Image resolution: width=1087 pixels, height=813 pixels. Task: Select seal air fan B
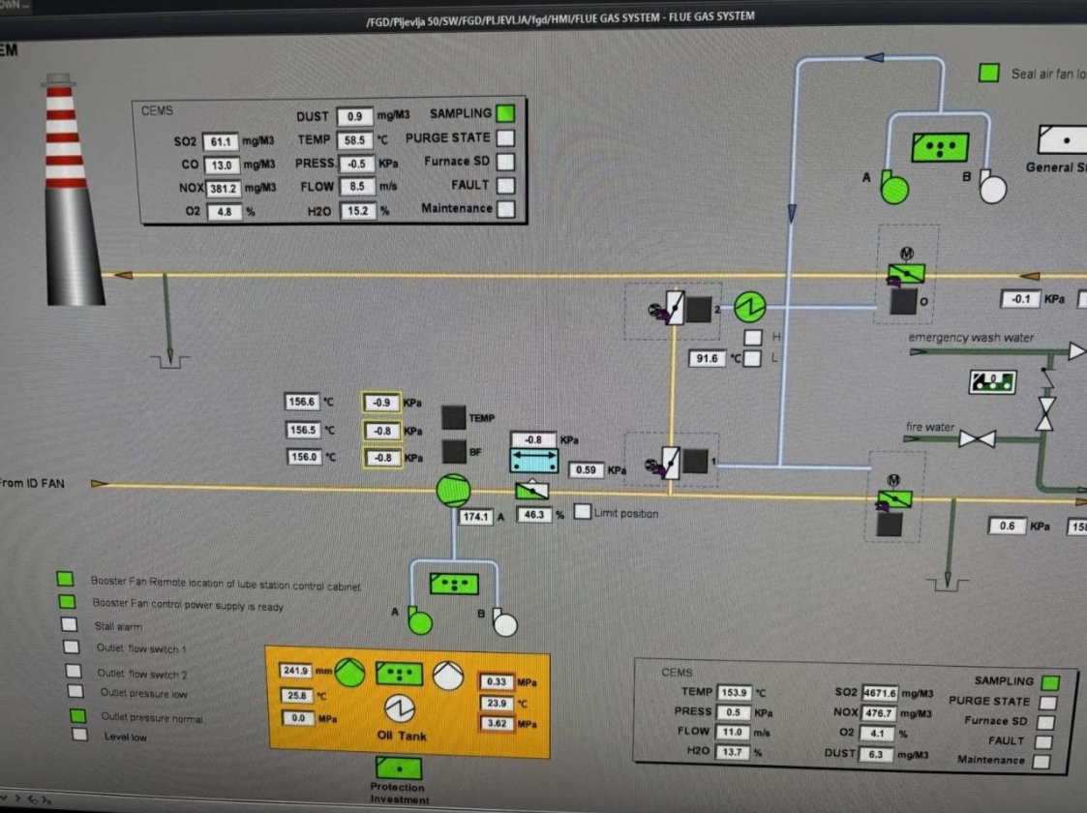click(992, 188)
